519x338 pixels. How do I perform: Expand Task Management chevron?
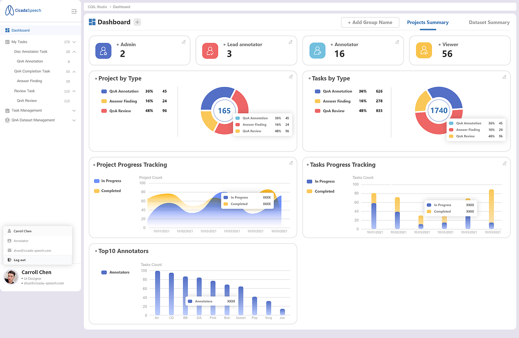pos(74,111)
